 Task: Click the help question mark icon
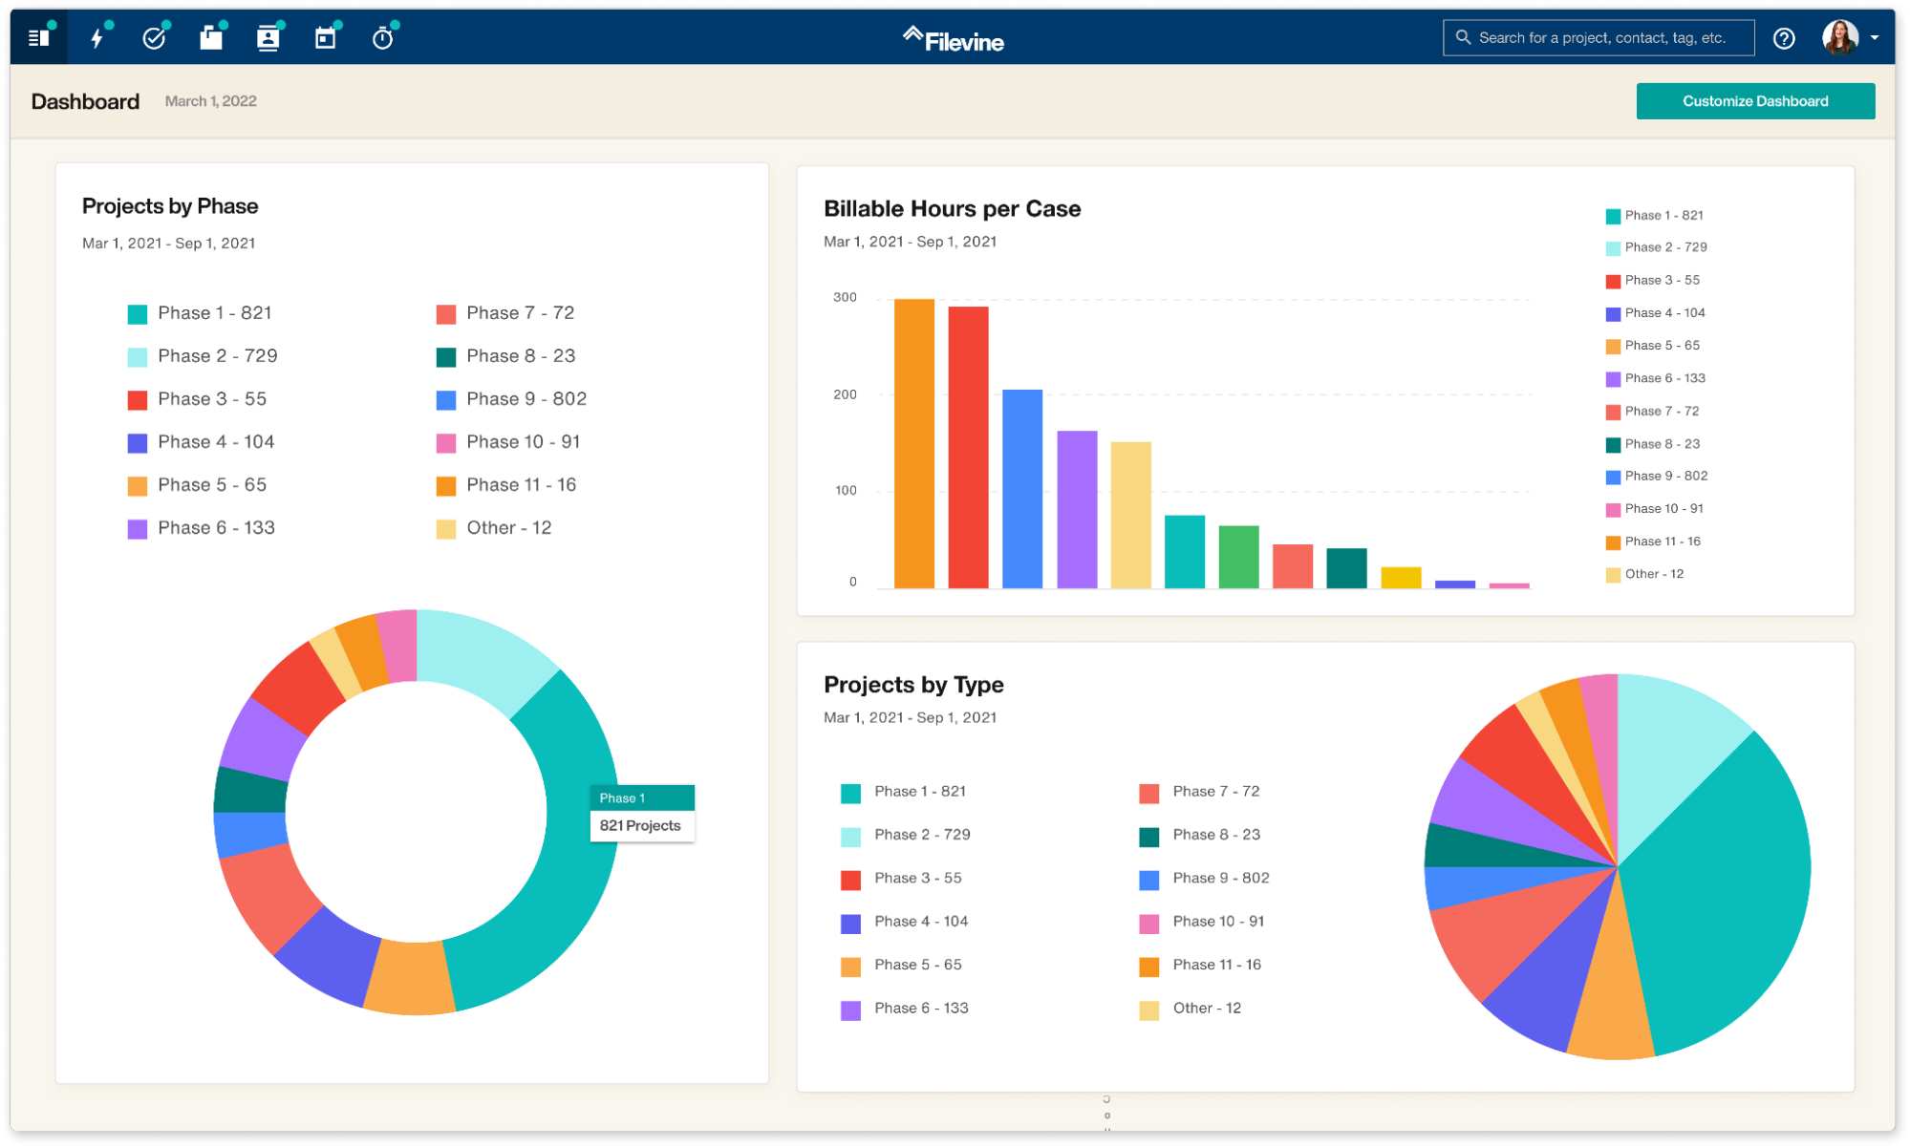[x=1784, y=37]
